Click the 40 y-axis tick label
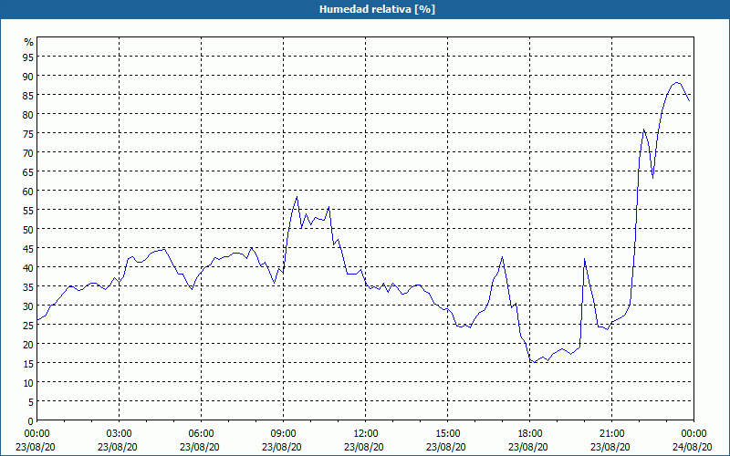Viewport: 730px width, 456px height. (28, 267)
